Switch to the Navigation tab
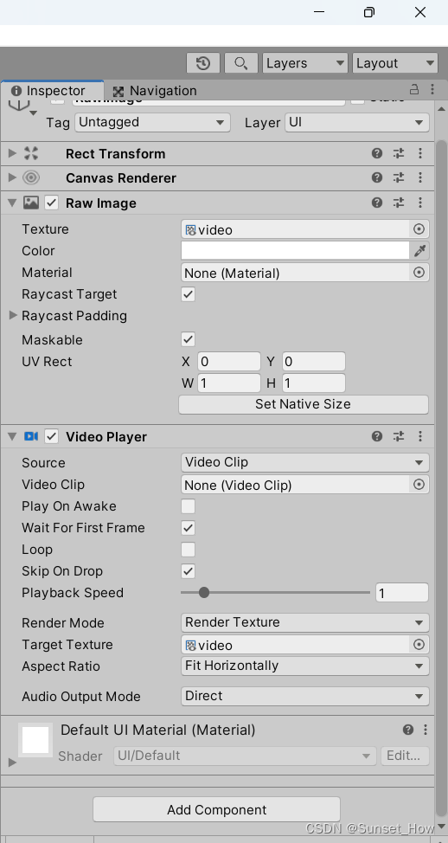448x843 pixels. tap(155, 90)
